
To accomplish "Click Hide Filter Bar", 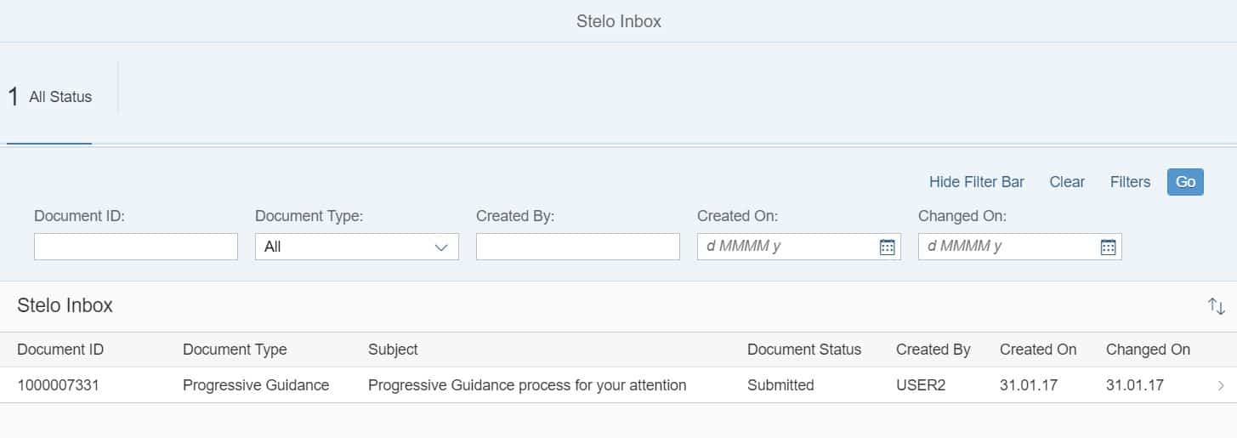I will (976, 182).
